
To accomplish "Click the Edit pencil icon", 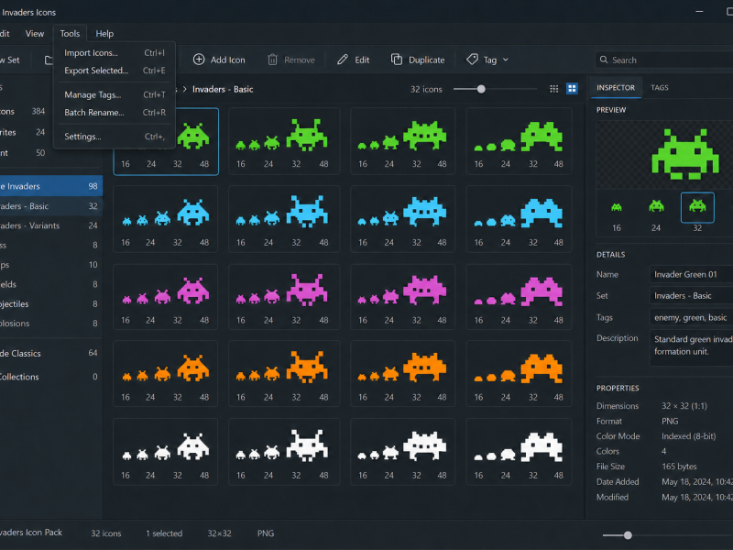I will 343,60.
